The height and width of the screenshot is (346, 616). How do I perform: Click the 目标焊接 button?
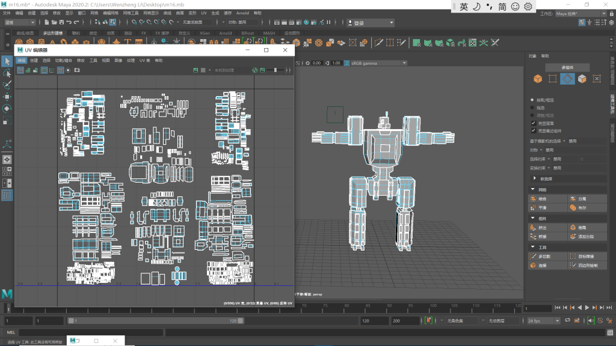(x=587, y=256)
